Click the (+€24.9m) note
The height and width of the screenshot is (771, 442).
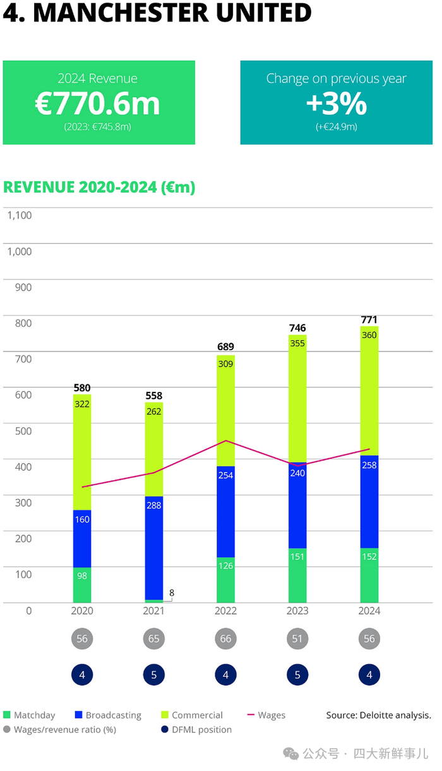pos(337,126)
